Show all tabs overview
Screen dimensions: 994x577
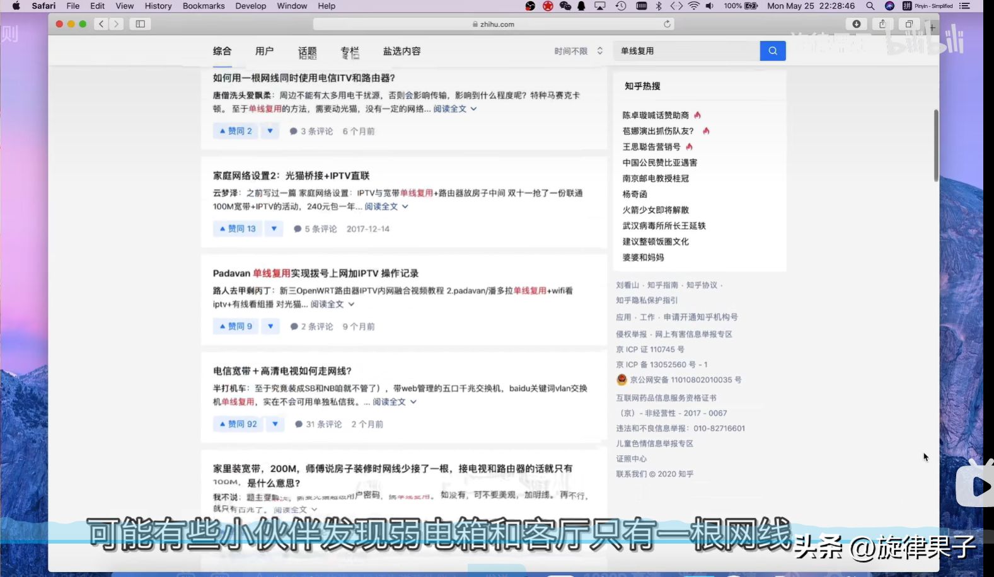pos(909,24)
